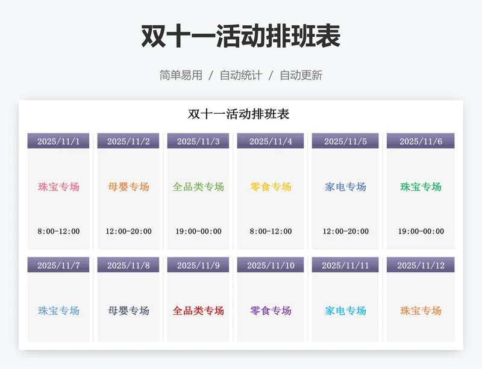Click orange 珠宝专场 under 2025/11/12
482x369 pixels.
pos(421,311)
